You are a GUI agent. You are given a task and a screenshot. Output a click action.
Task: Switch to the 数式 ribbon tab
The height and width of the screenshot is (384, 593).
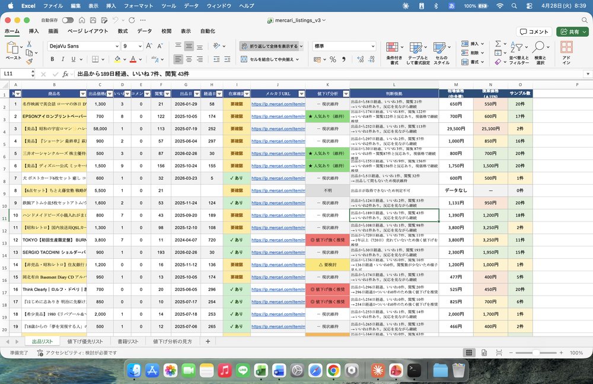tap(123, 31)
